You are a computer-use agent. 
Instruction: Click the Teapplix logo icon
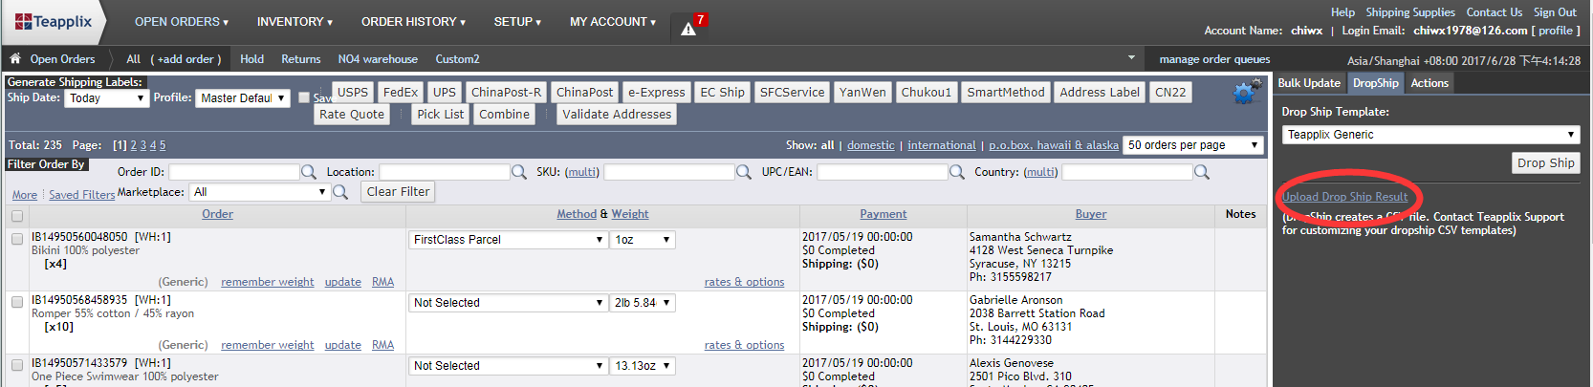[23, 21]
